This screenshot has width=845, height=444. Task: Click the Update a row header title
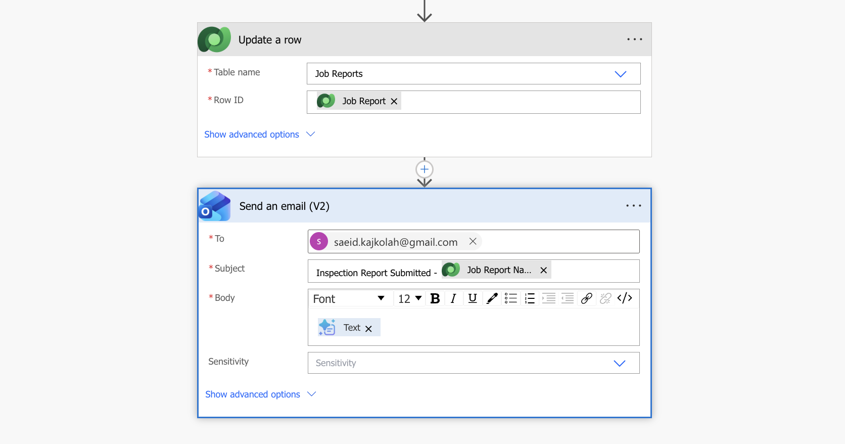270,40
